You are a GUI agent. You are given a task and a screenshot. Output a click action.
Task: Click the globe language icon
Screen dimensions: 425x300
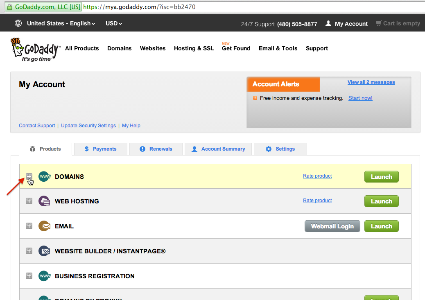(x=18, y=23)
